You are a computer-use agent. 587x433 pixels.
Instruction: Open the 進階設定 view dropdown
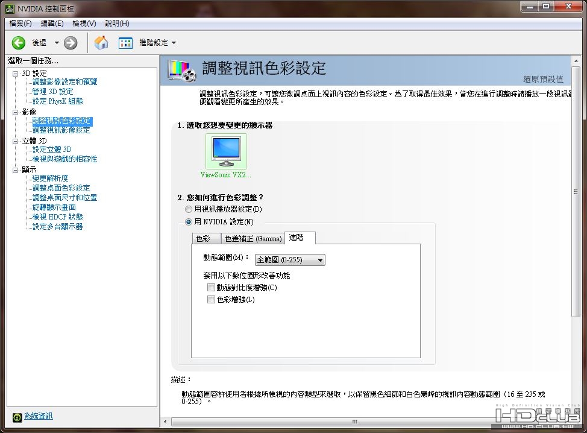pos(158,43)
